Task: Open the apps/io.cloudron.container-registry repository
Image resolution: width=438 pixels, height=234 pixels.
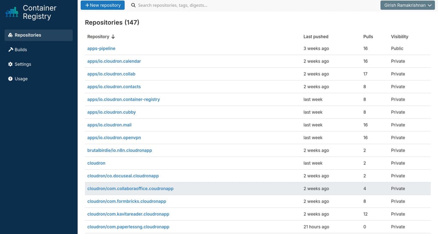Action: pos(124,99)
